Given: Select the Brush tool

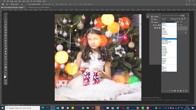Looking at the screenshot, I should tap(6, 38).
